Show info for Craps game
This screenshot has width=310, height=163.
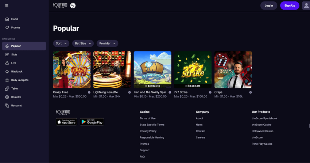tap(251, 92)
